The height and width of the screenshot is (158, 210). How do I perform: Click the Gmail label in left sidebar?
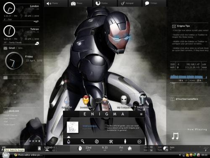coord(12,48)
